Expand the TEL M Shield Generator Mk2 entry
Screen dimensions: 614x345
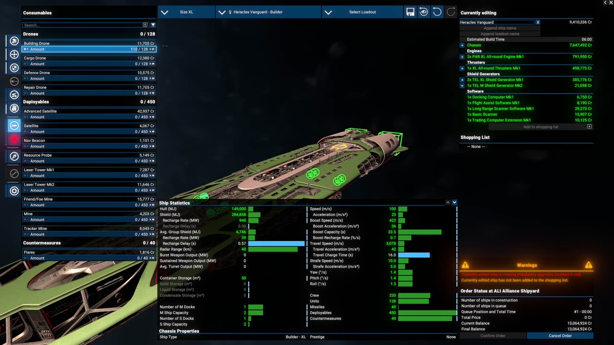tap(462, 85)
